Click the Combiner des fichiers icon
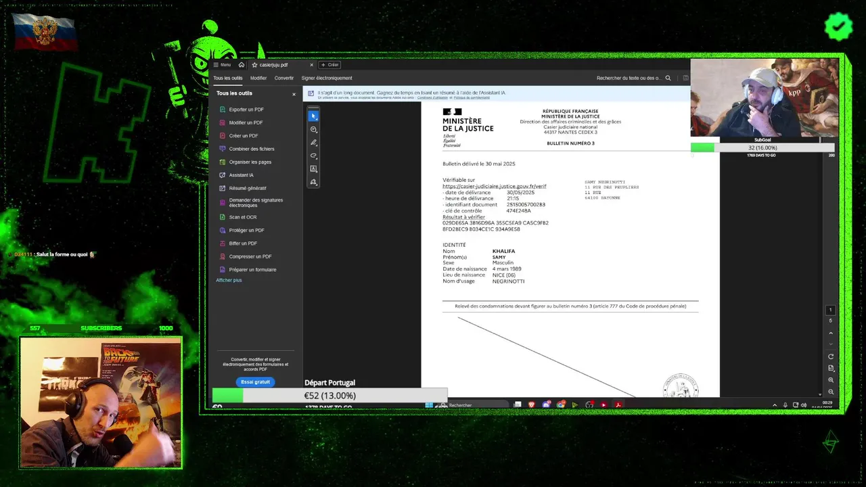866x487 pixels. click(223, 149)
